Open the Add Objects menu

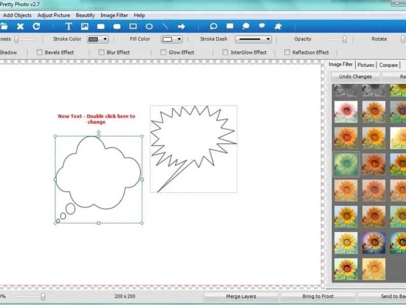[17, 15]
